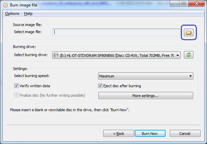Open the Options menu
The height and width of the screenshot is (144, 207).
(x=12, y=14)
